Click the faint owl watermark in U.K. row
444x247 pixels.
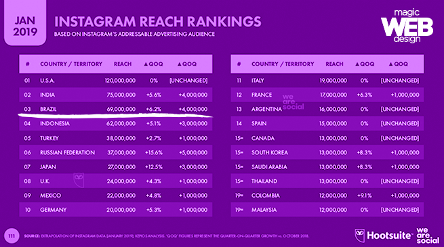coord(79,180)
